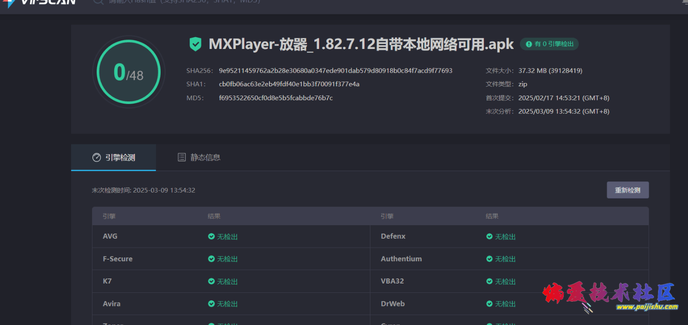Click the DrWeb engine name
Image resolution: width=688 pixels, height=325 pixels.
tap(393, 304)
